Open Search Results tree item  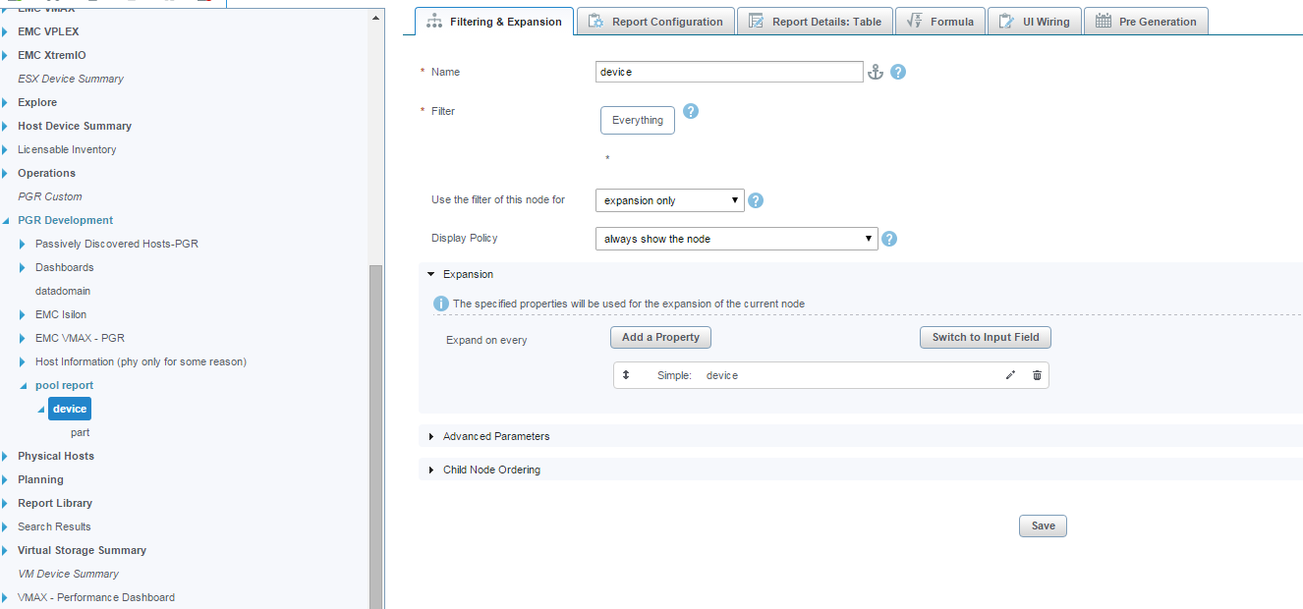coord(54,526)
